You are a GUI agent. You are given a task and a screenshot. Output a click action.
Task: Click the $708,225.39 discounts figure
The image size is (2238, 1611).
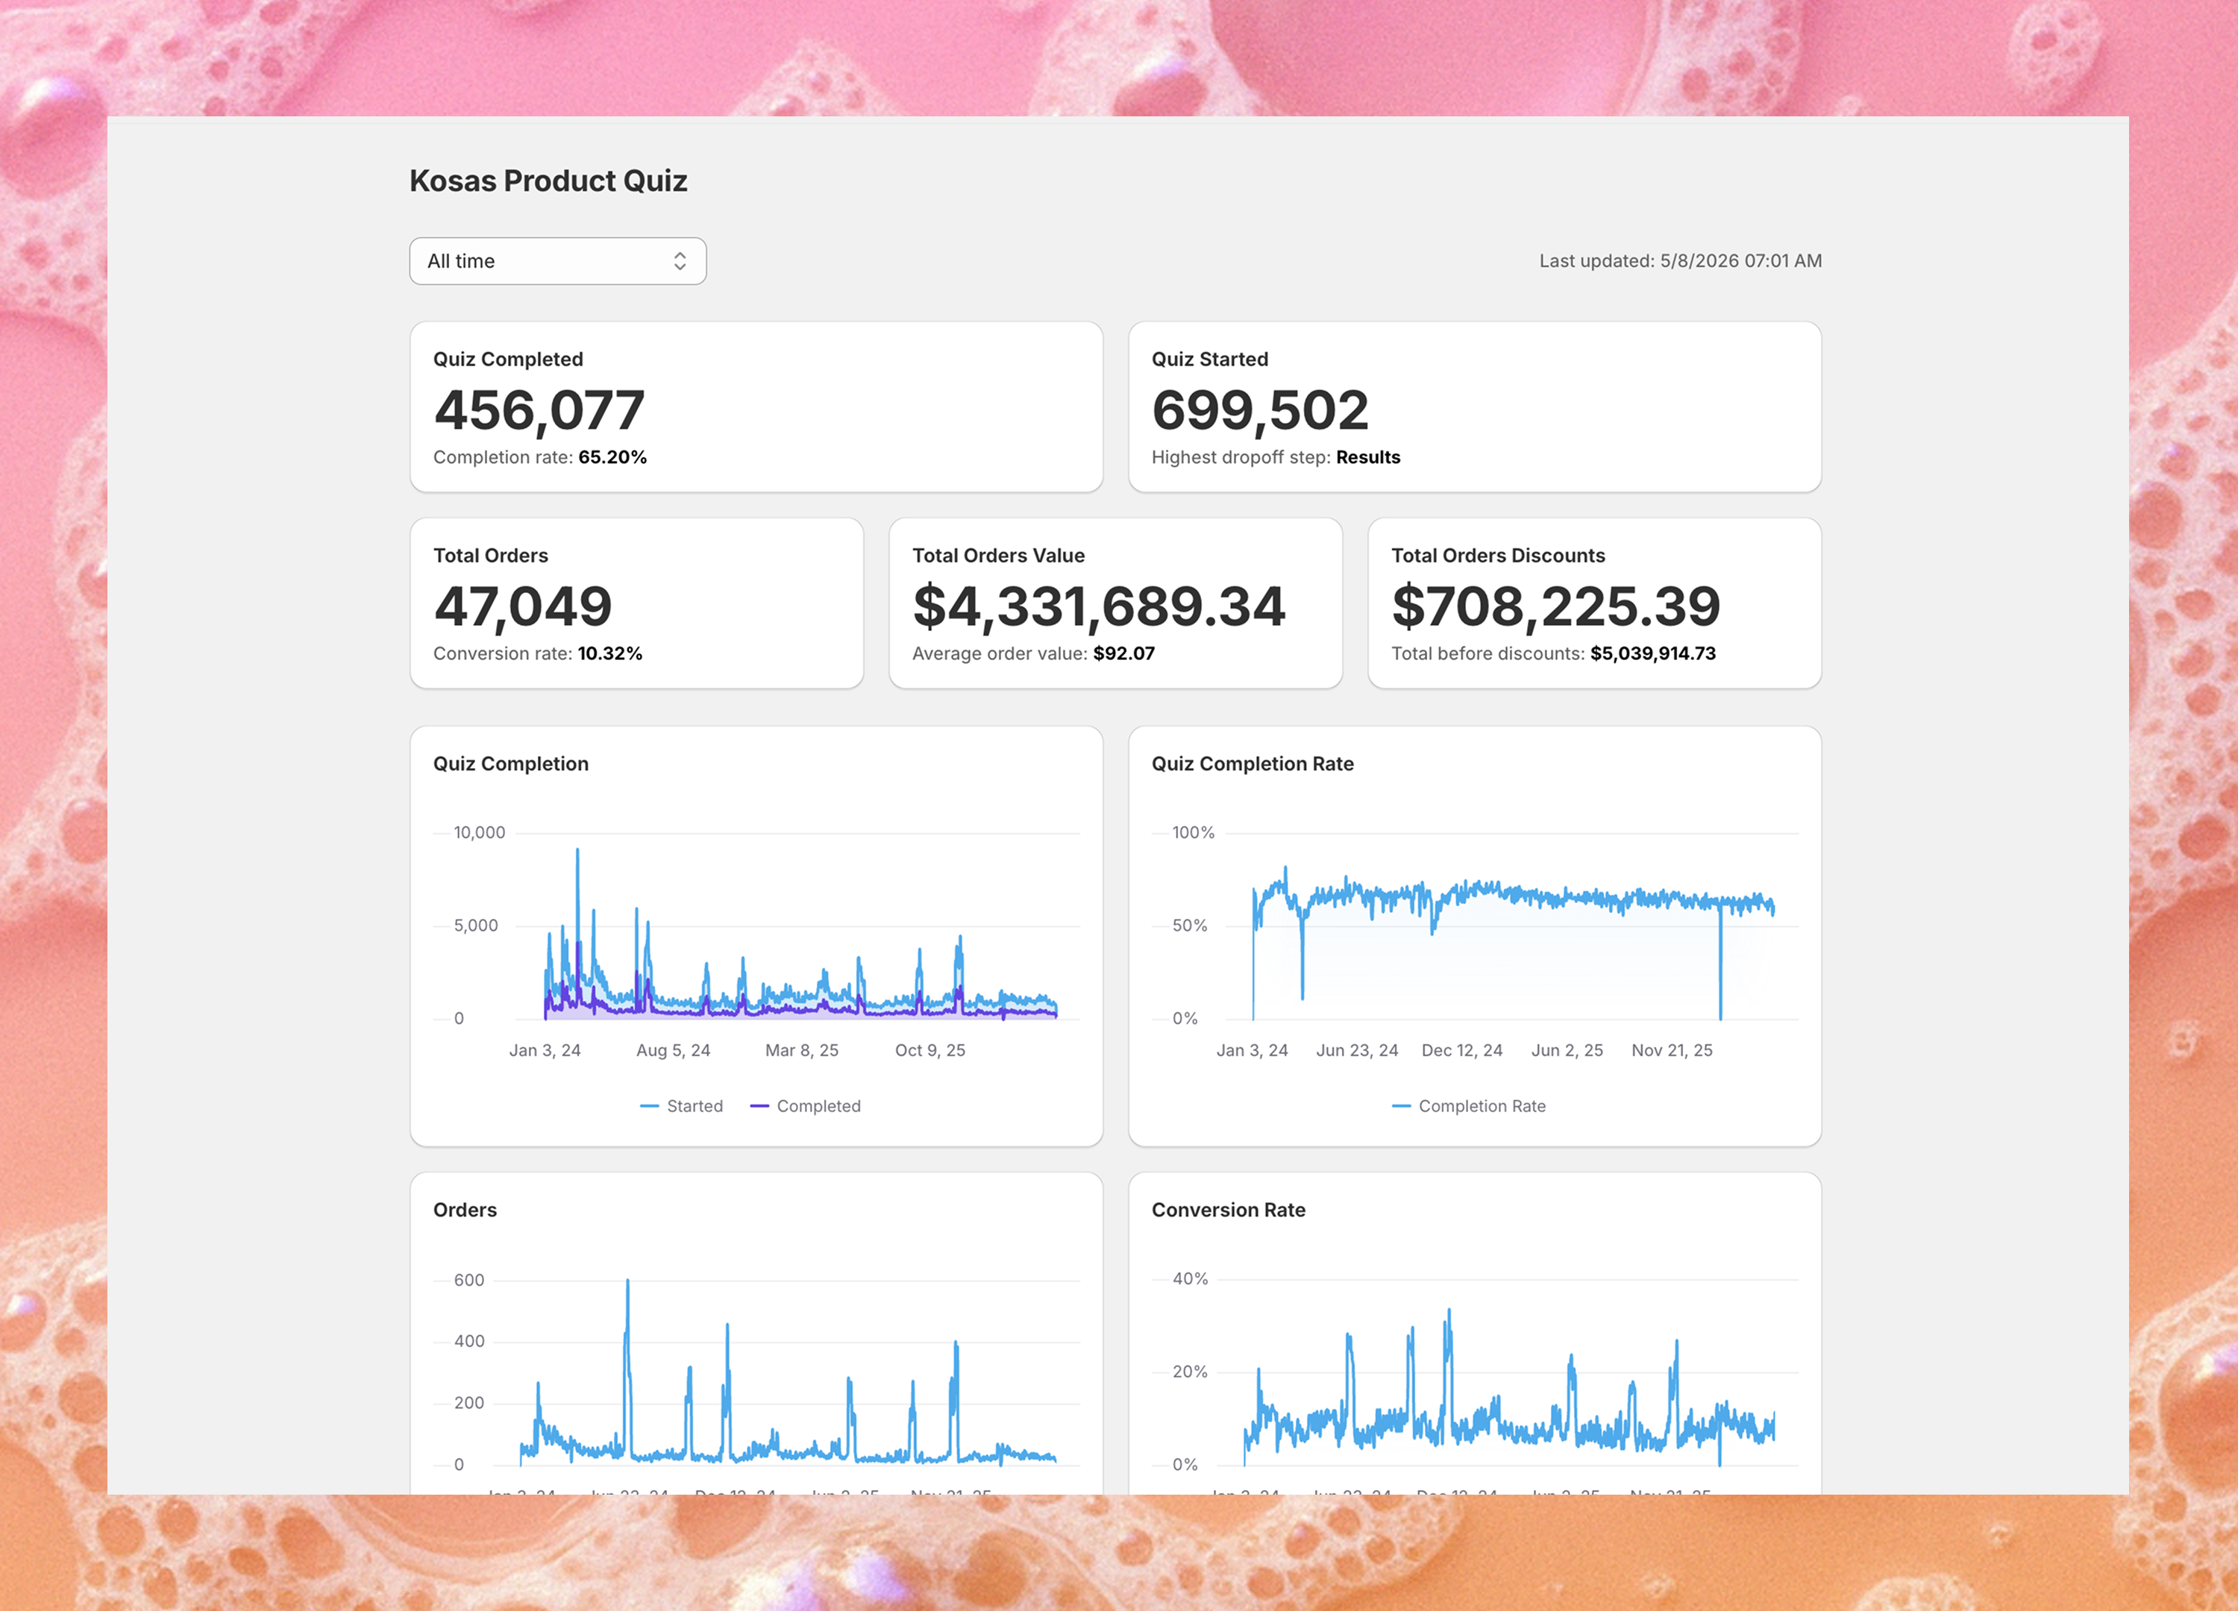1556,606
